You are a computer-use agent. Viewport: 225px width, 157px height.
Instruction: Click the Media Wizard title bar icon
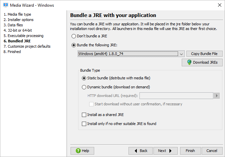(6, 5)
